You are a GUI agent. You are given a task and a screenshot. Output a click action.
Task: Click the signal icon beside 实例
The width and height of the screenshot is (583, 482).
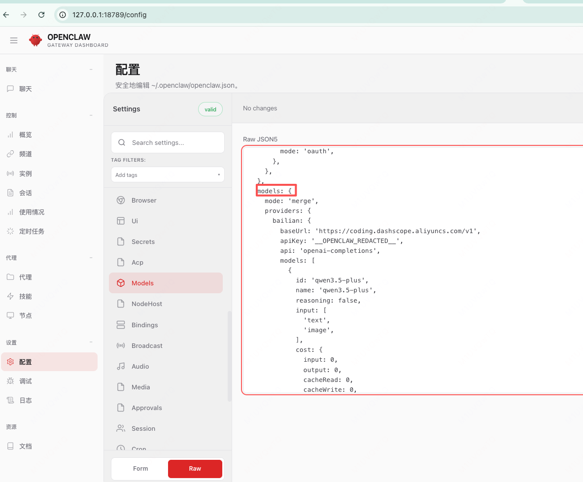pos(10,173)
